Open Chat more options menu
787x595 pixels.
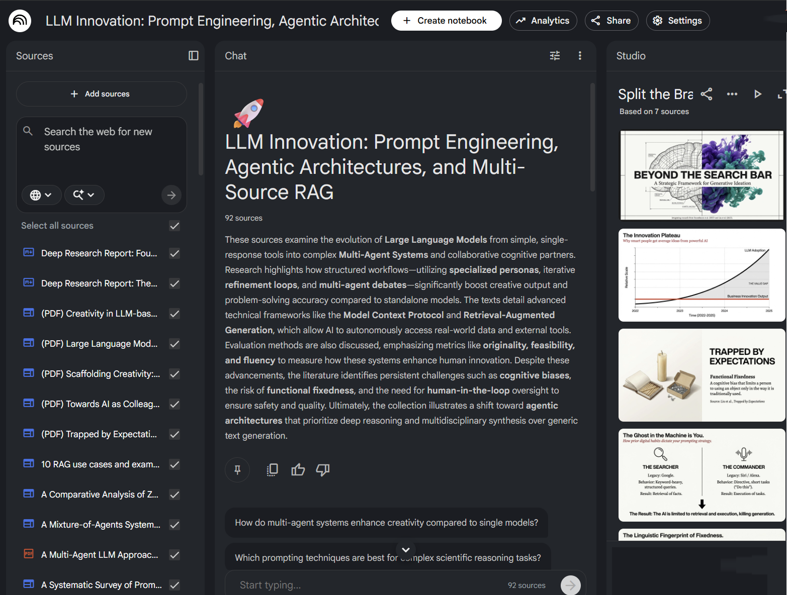tap(580, 56)
